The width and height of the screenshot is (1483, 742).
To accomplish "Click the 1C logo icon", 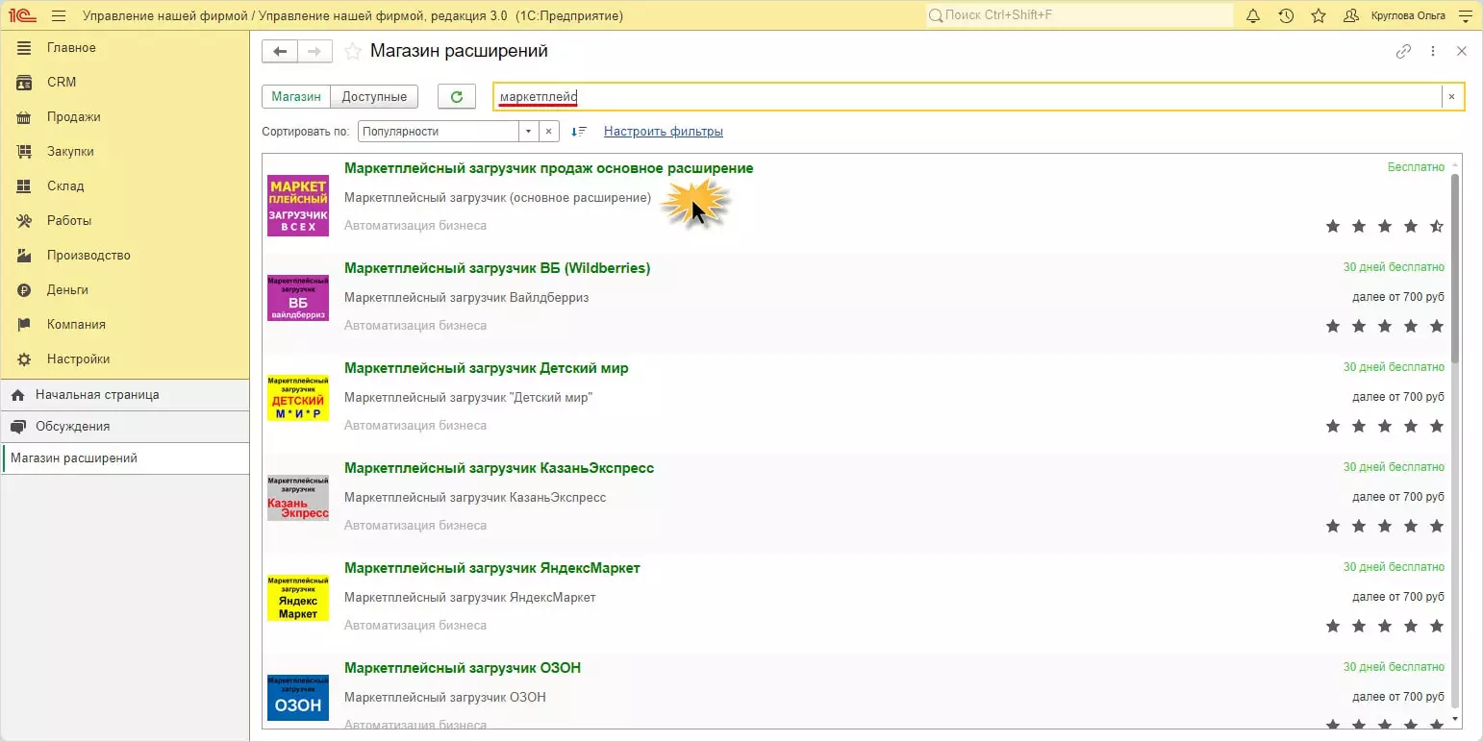I will (x=22, y=15).
